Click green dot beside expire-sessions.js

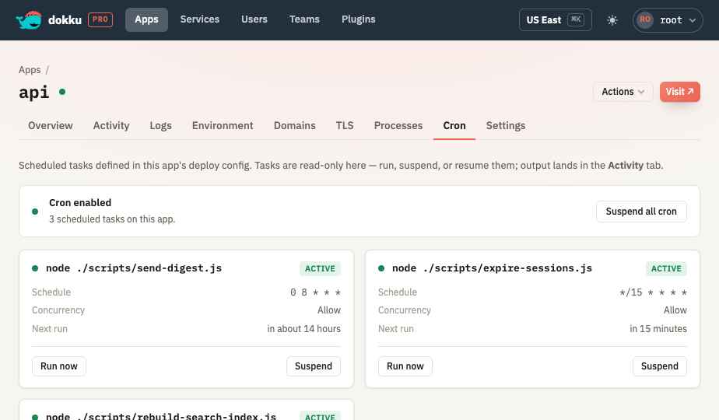[381, 268]
